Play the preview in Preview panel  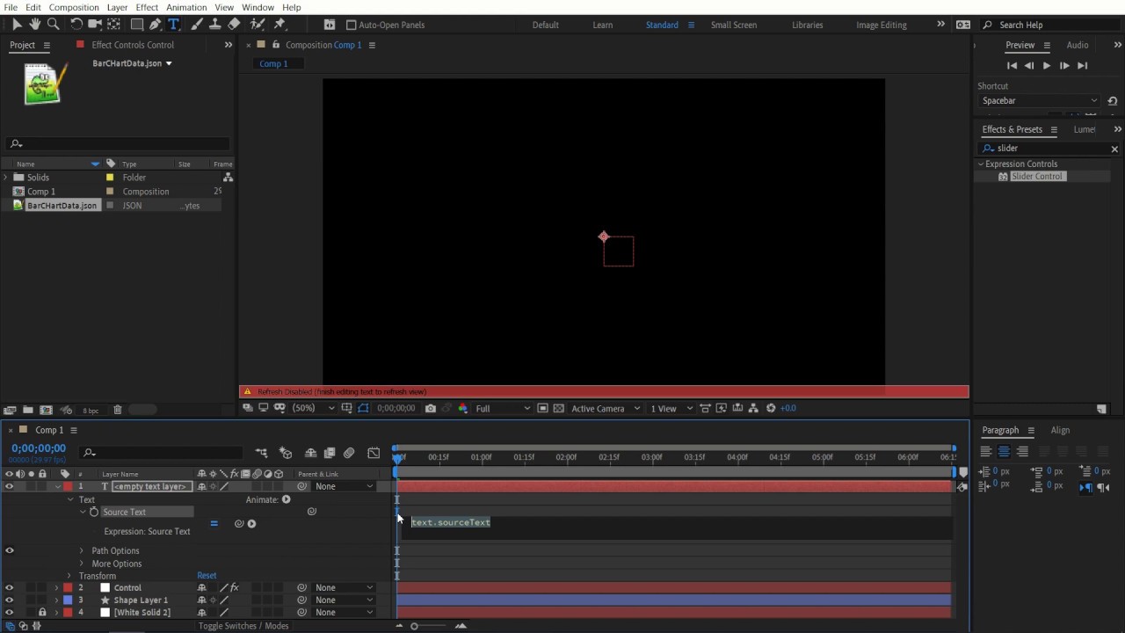[1046, 66]
